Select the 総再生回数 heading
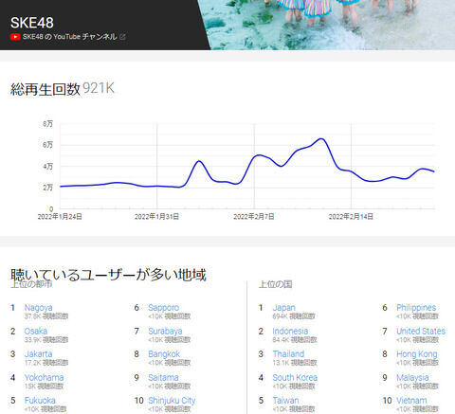 click(45, 89)
